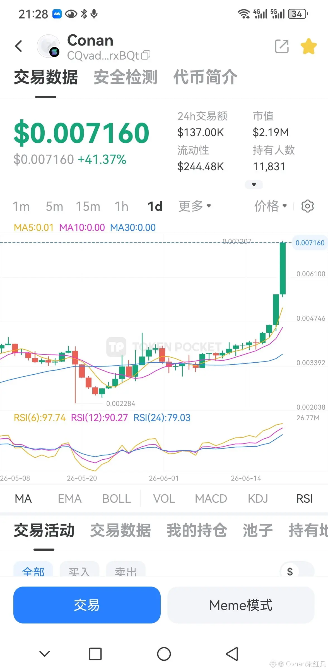Toggle the KDJ indicator
The width and height of the screenshot is (328, 671).
click(x=258, y=499)
